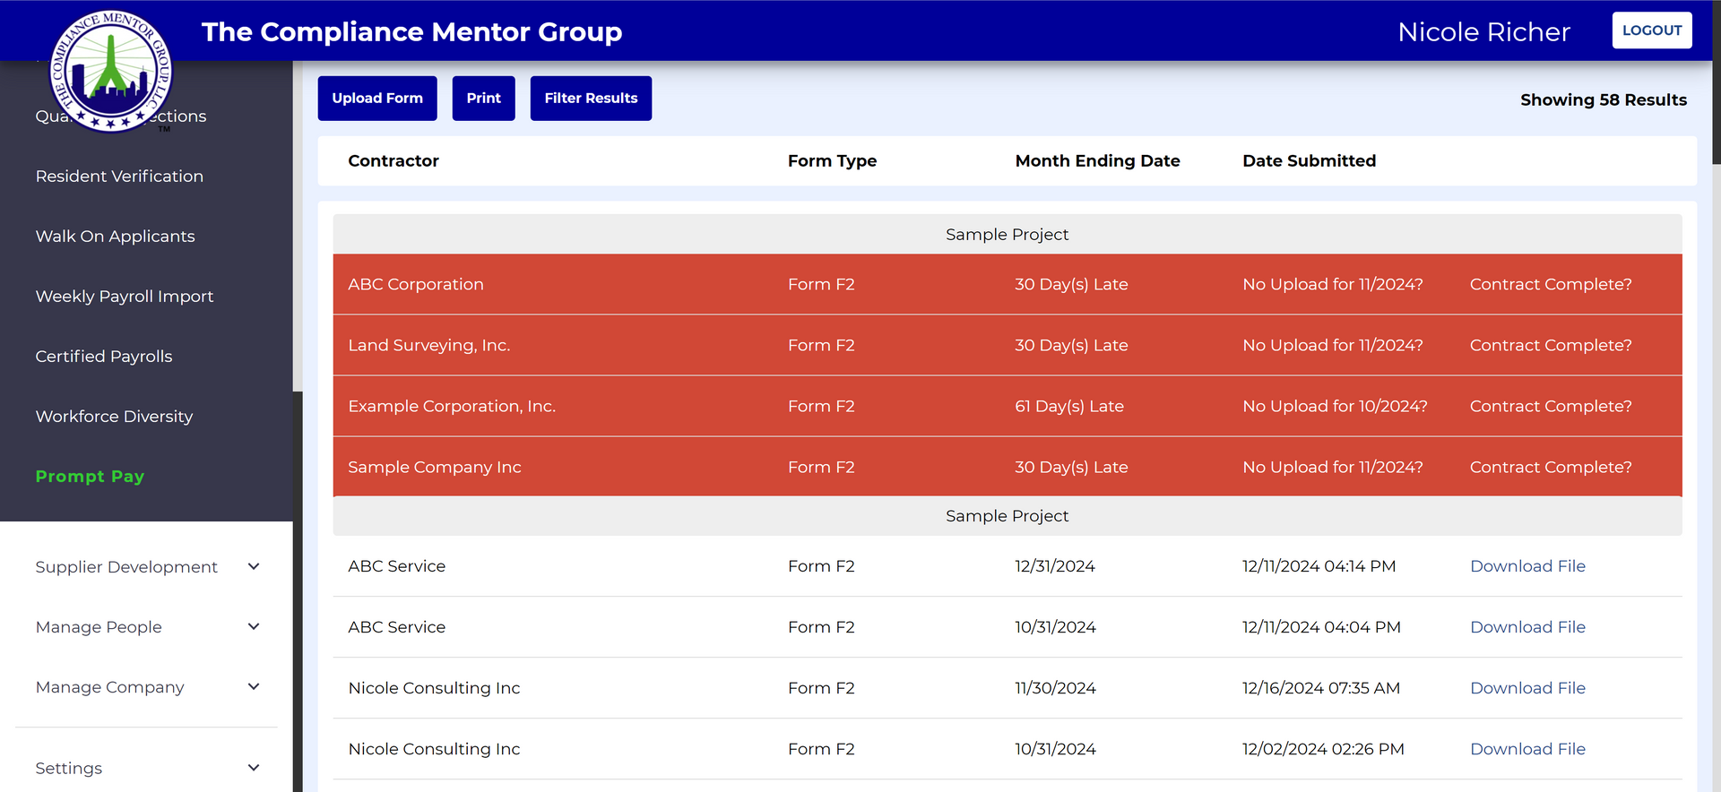Select Weekly Payroll Import menu item
The width and height of the screenshot is (1721, 792).
[125, 297]
